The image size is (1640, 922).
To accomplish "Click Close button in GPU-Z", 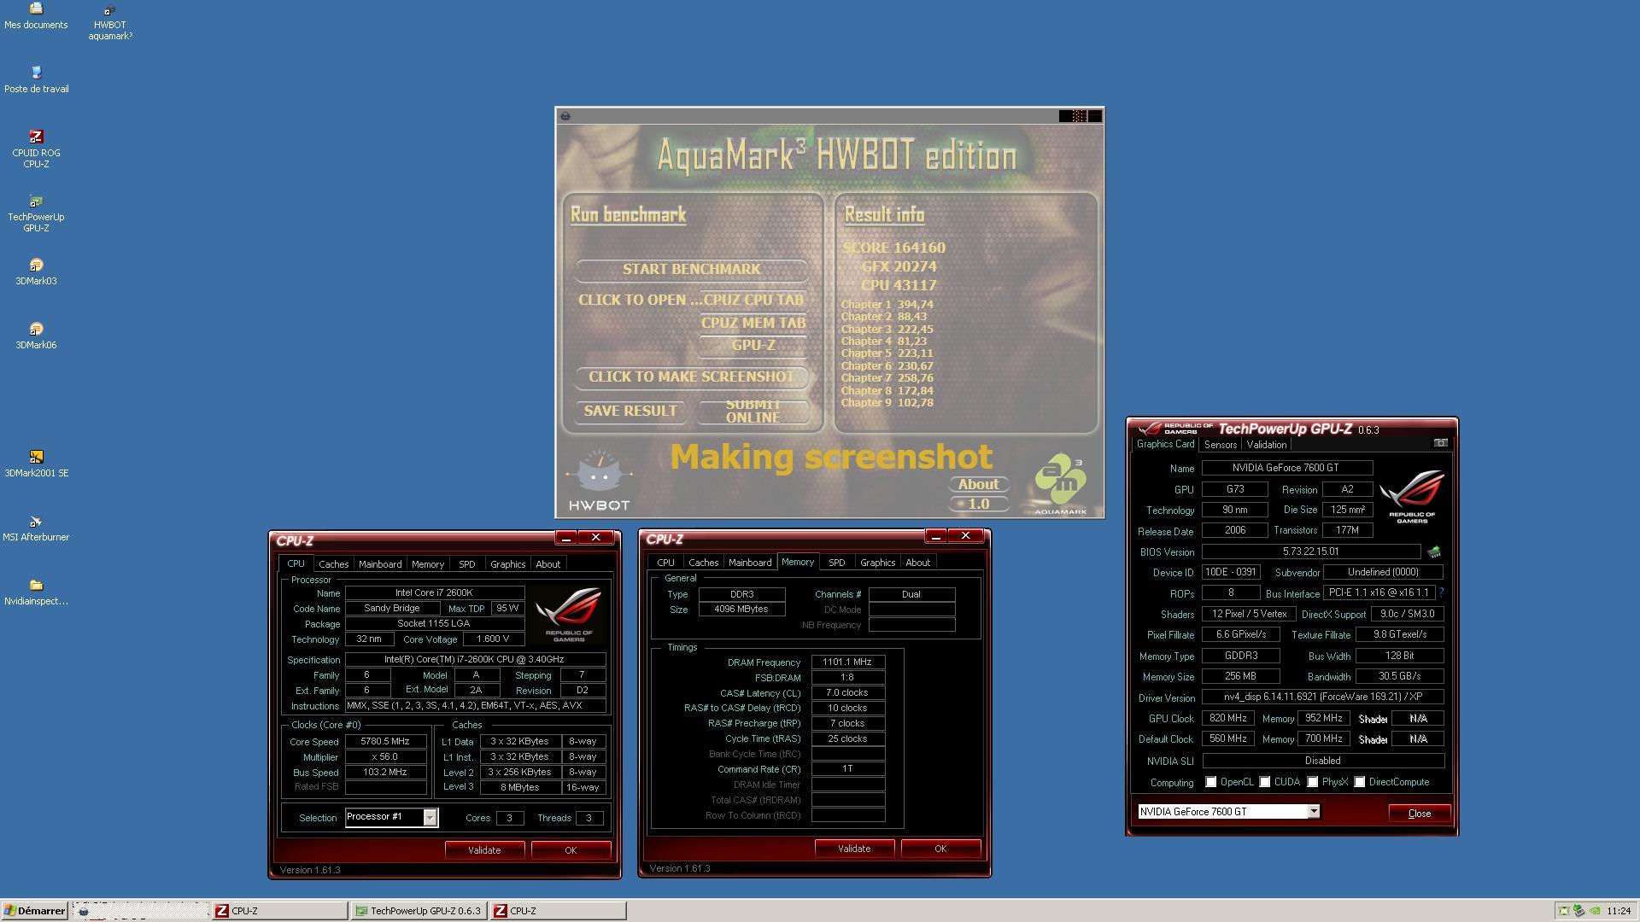I will [x=1419, y=814].
